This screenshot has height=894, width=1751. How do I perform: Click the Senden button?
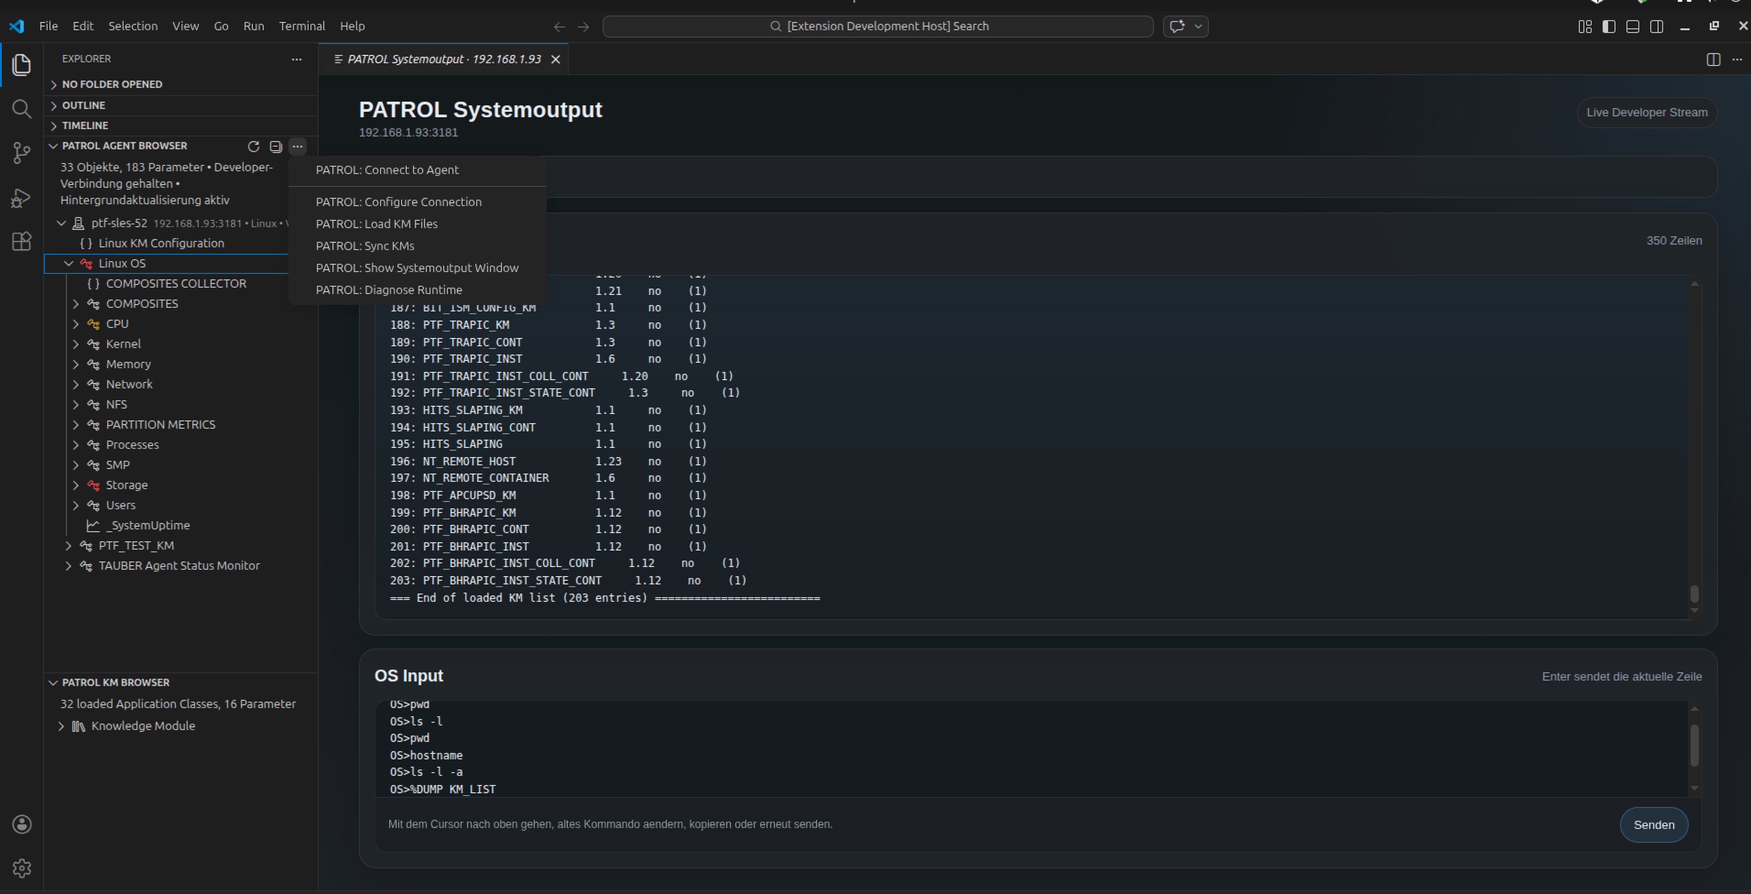point(1653,825)
